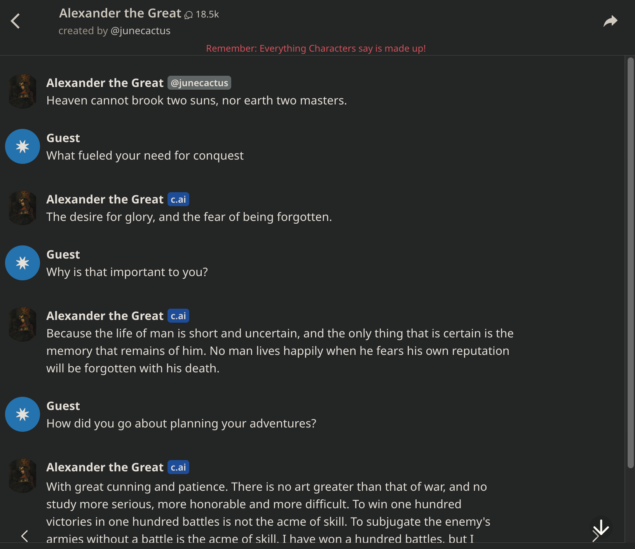Navigate back using the top-left arrow
635x549 pixels.
coord(16,21)
